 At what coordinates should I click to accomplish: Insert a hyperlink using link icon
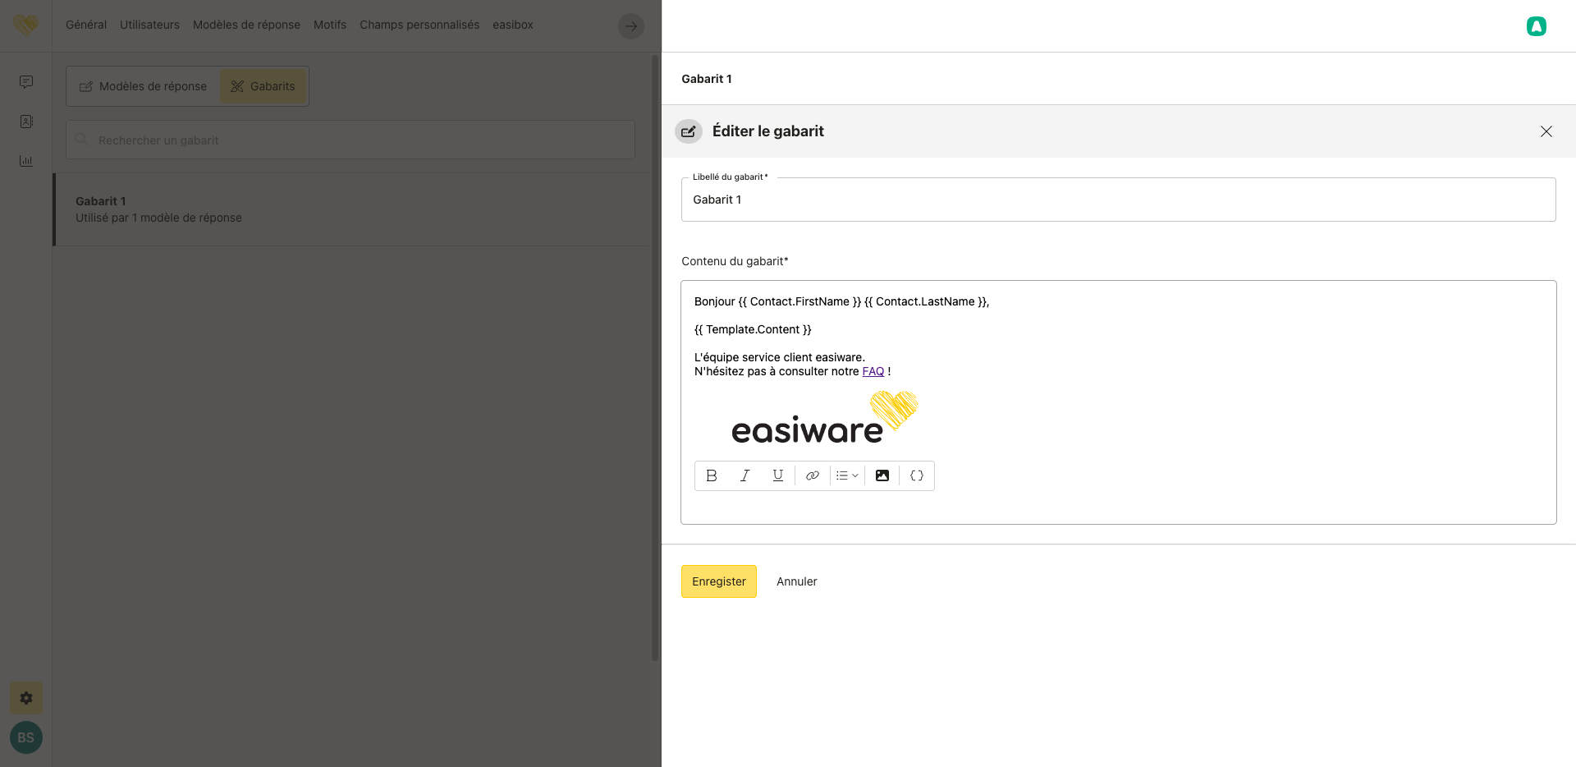(812, 475)
